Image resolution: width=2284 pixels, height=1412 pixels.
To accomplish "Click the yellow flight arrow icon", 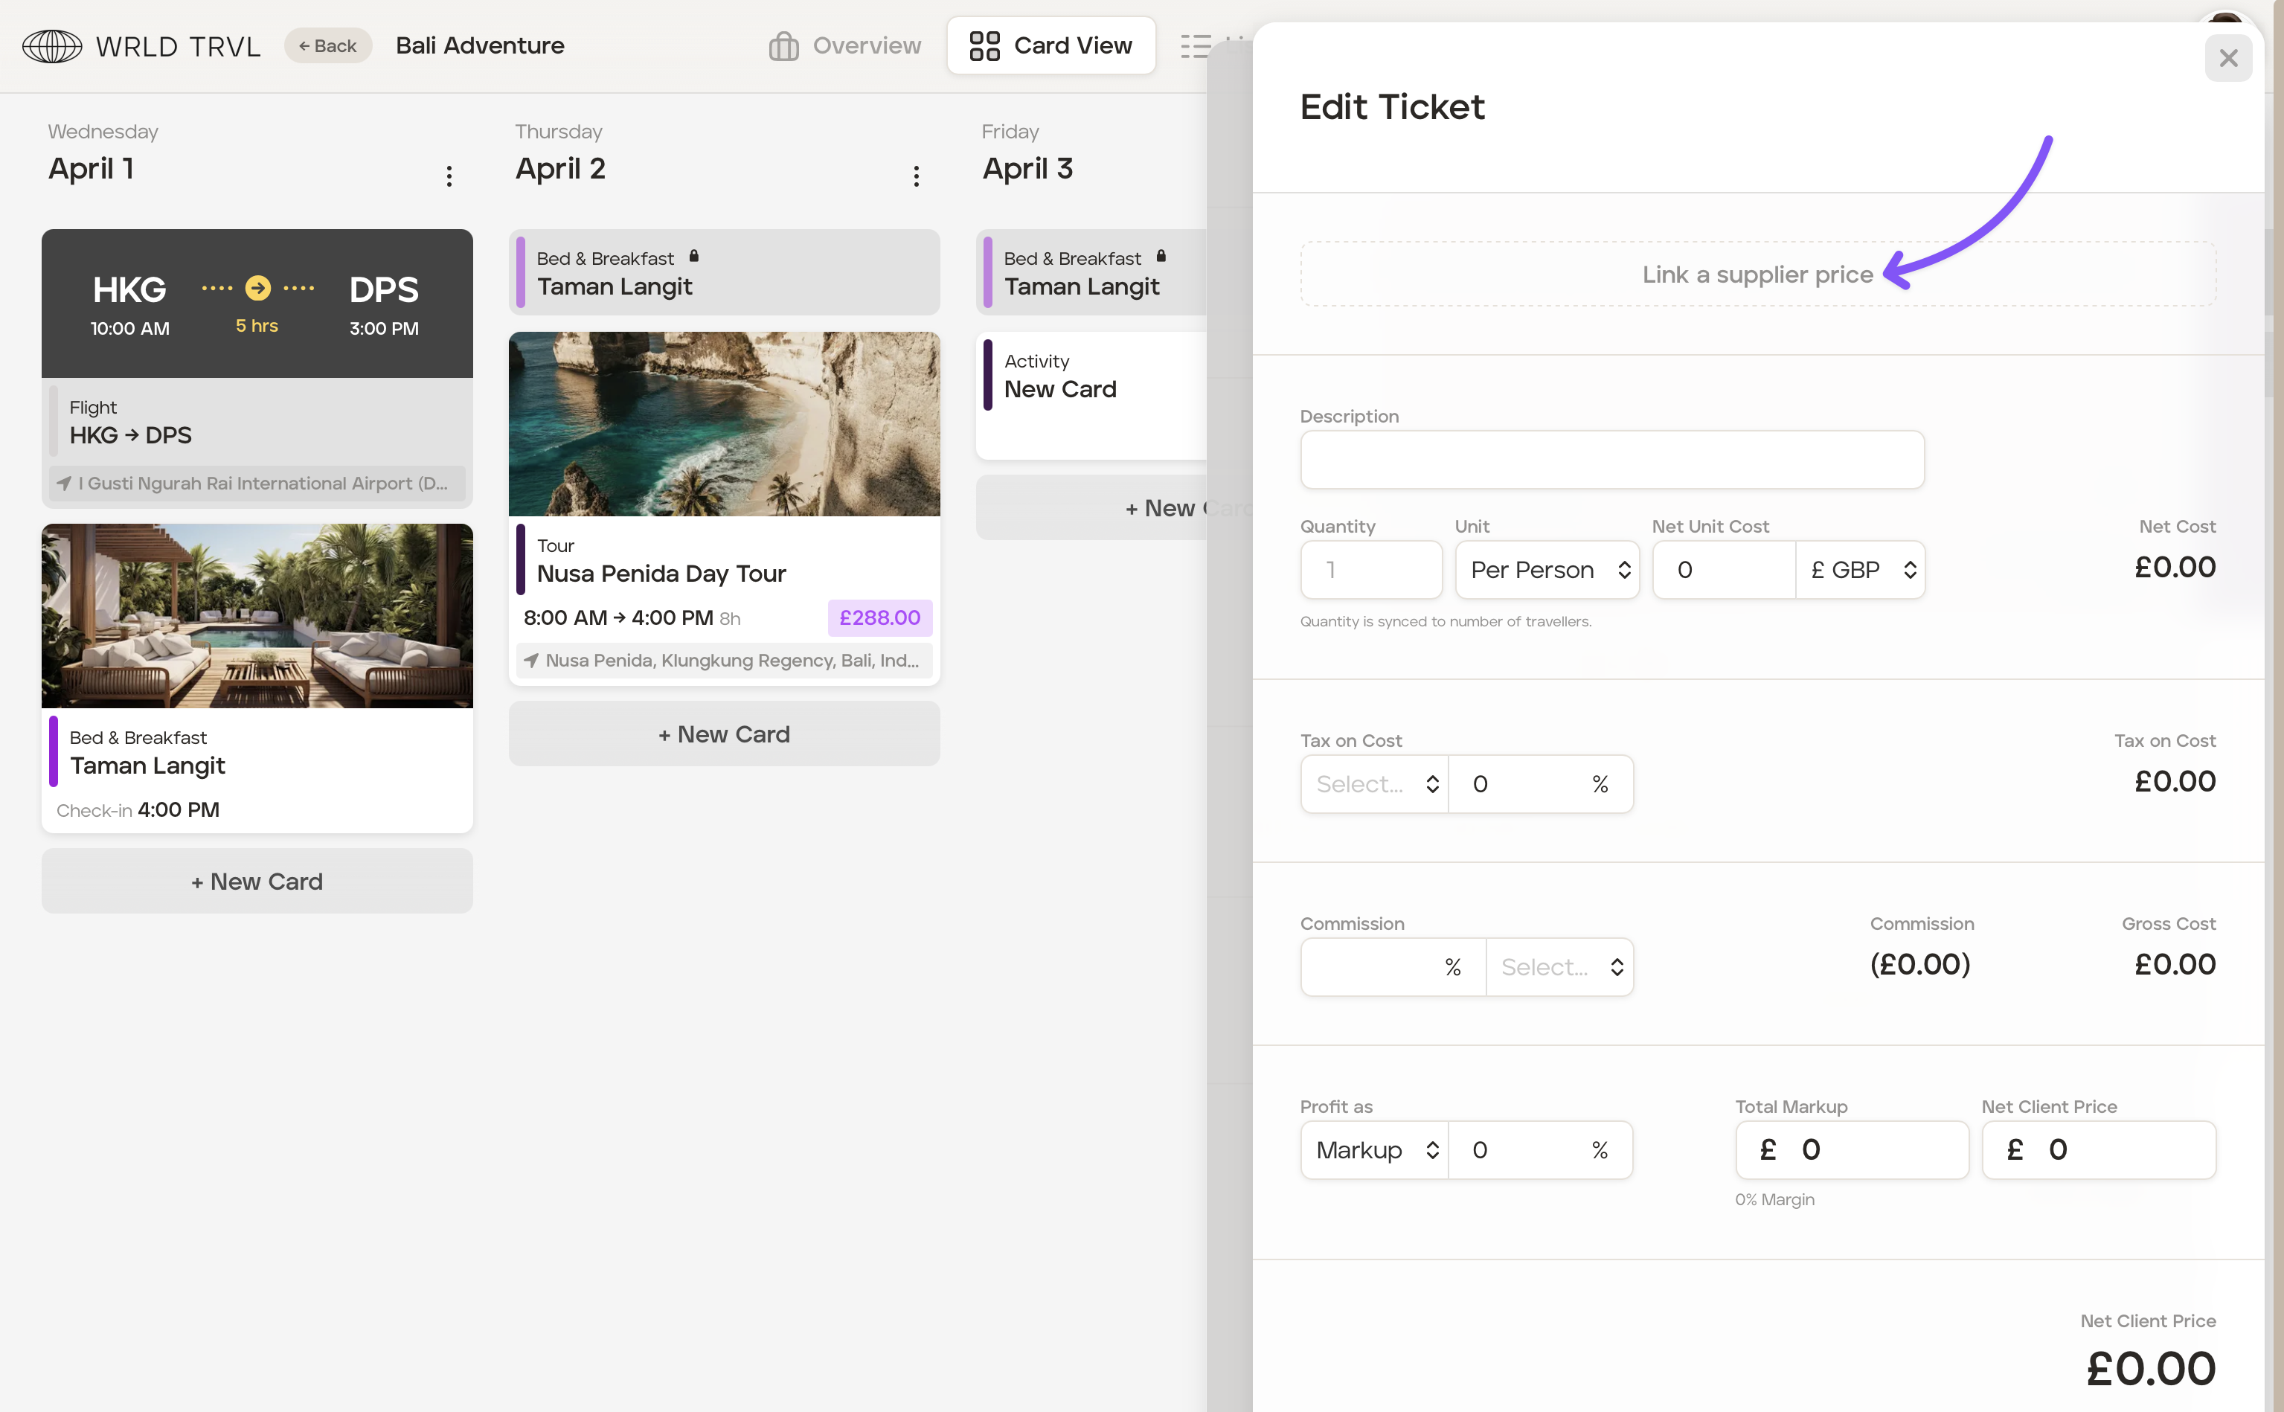I will pyautogui.click(x=257, y=288).
